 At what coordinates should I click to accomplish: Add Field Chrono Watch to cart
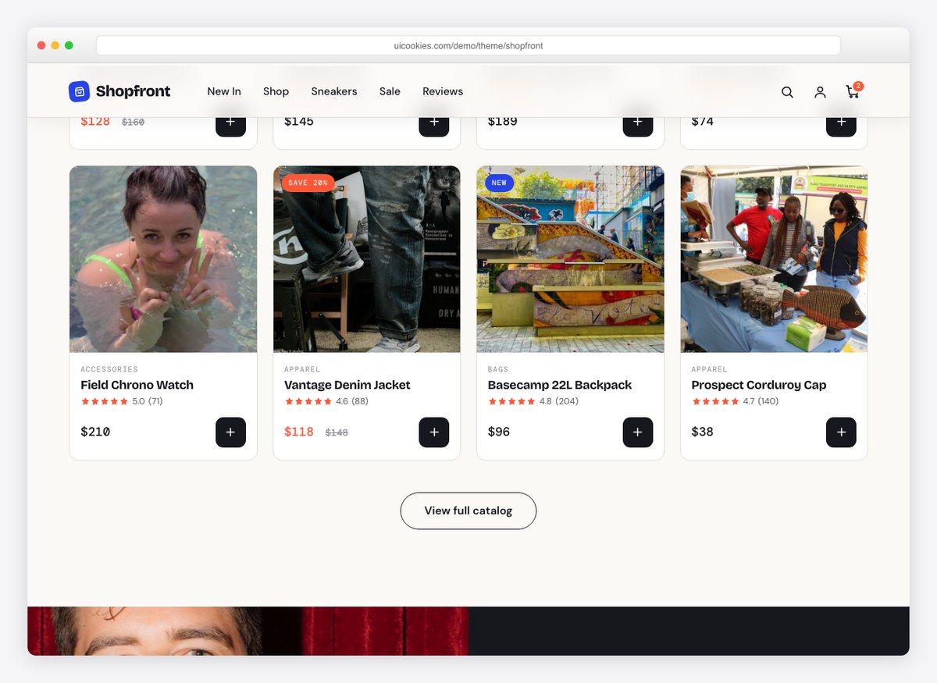[x=230, y=432]
